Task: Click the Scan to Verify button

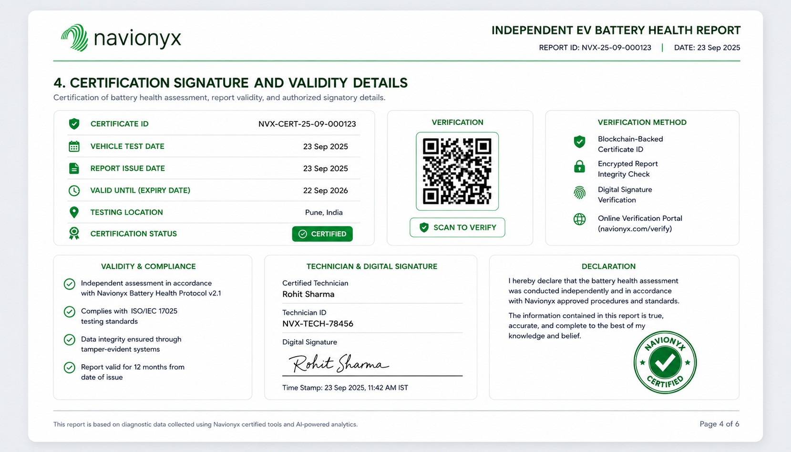Action: [x=457, y=227]
